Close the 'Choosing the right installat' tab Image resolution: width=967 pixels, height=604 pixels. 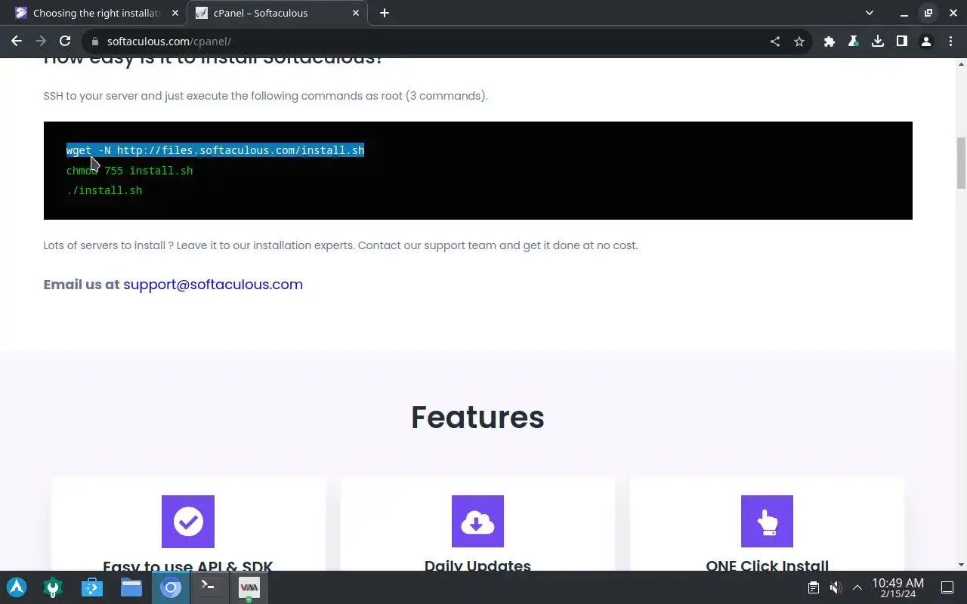coord(175,13)
